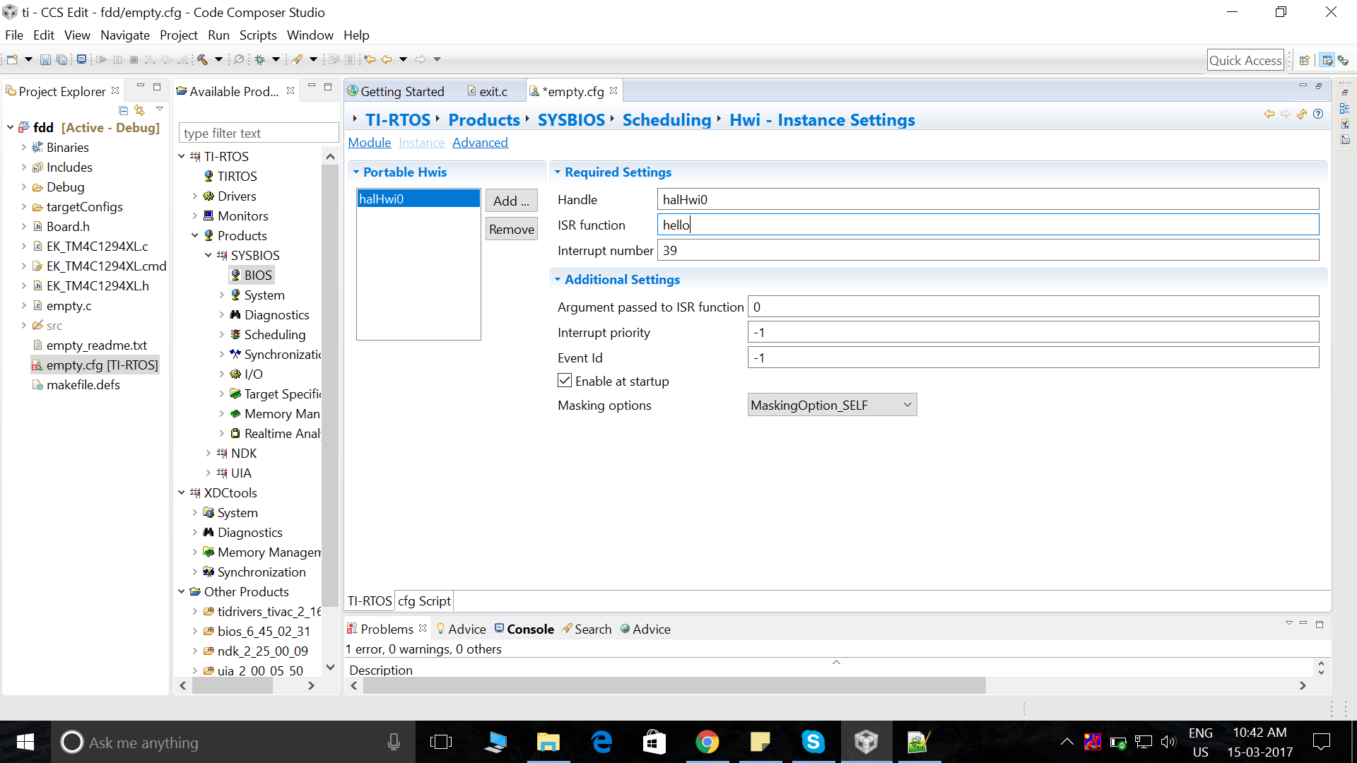Open Code Composer Studio from the taskbar
Image resolution: width=1357 pixels, height=763 pixels.
click(866, 742)
